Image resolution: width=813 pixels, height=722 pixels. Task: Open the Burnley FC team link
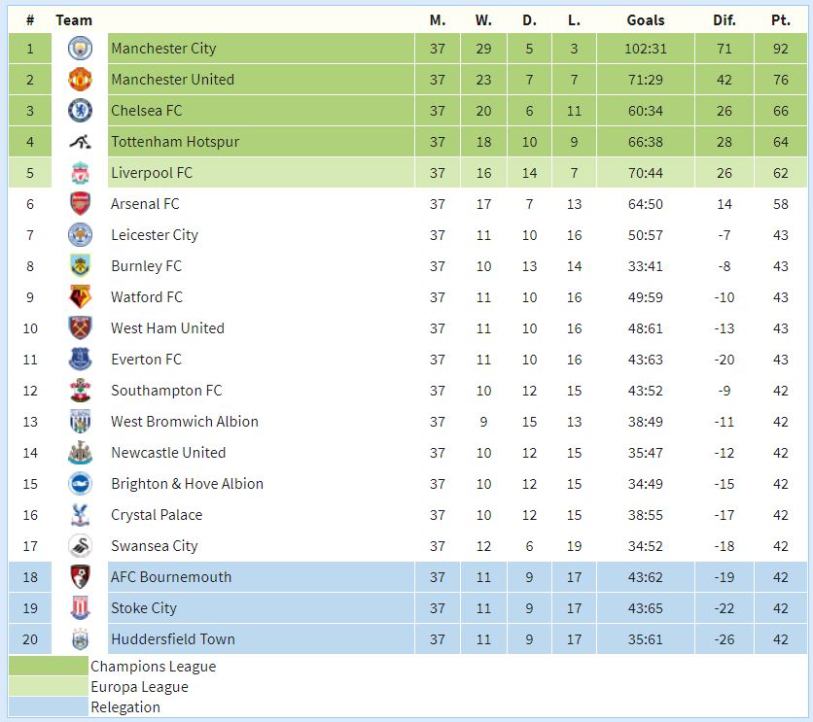(x=146, y=266)
